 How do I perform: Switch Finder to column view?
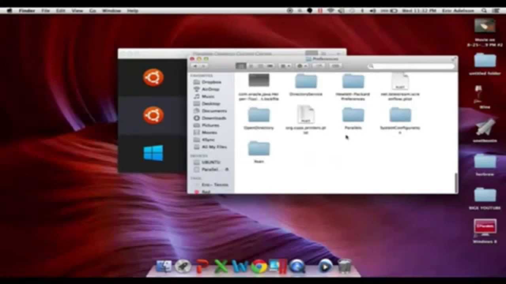(x=260, y=66)
